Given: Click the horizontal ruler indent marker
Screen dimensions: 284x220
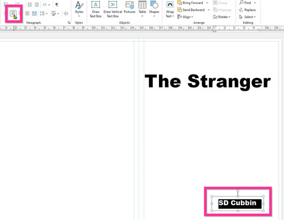Looking at the screenshot, I should (214, 29).
